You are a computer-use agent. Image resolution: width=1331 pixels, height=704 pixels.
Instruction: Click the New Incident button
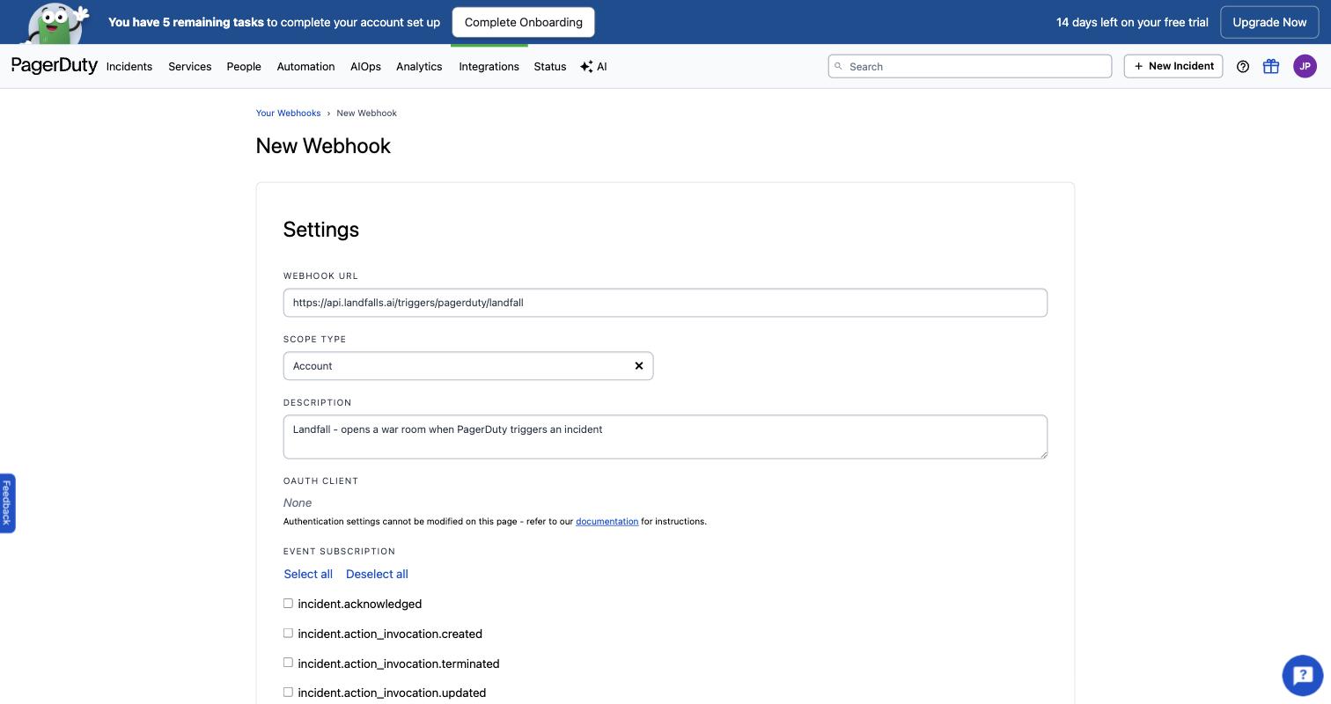click(1173, 66)
